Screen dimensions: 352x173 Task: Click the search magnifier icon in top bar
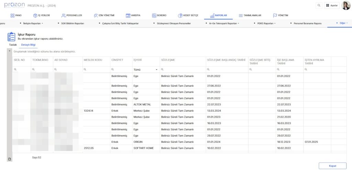(x=319, y=5)
